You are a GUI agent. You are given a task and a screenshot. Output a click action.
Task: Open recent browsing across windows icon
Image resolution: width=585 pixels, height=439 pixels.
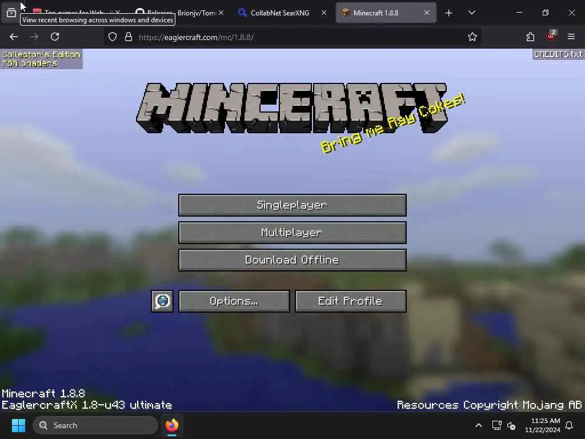click(x=11, y=13)
